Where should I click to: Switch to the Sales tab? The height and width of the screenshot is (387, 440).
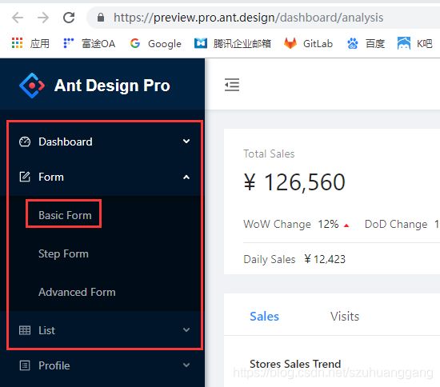(x=264, y=317)
